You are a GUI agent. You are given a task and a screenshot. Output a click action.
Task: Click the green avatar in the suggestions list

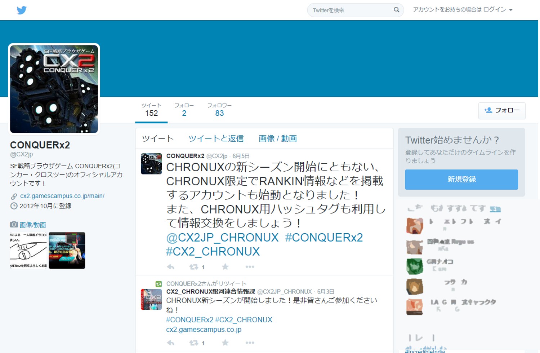pyautogui.click(x=415, y=266)
